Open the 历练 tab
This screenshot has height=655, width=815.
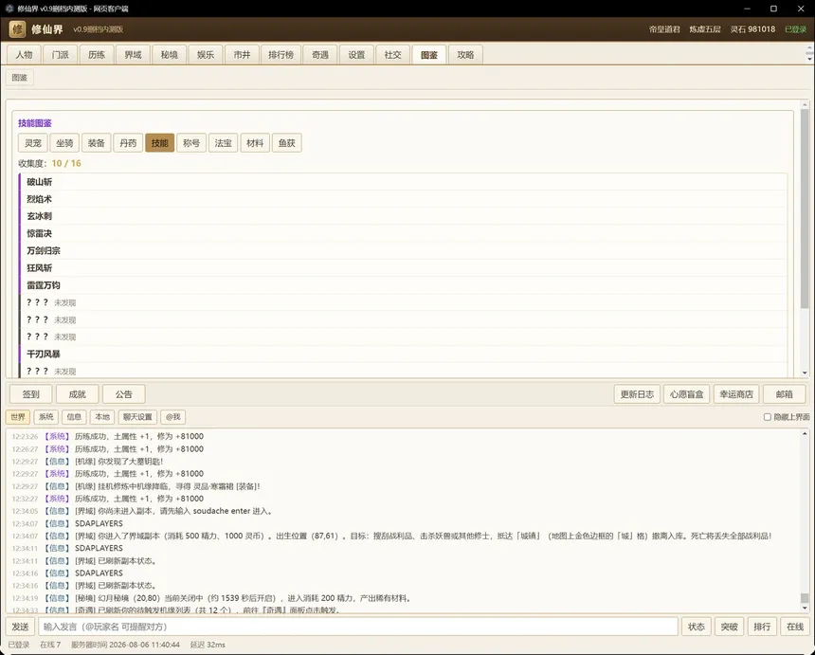97,55
